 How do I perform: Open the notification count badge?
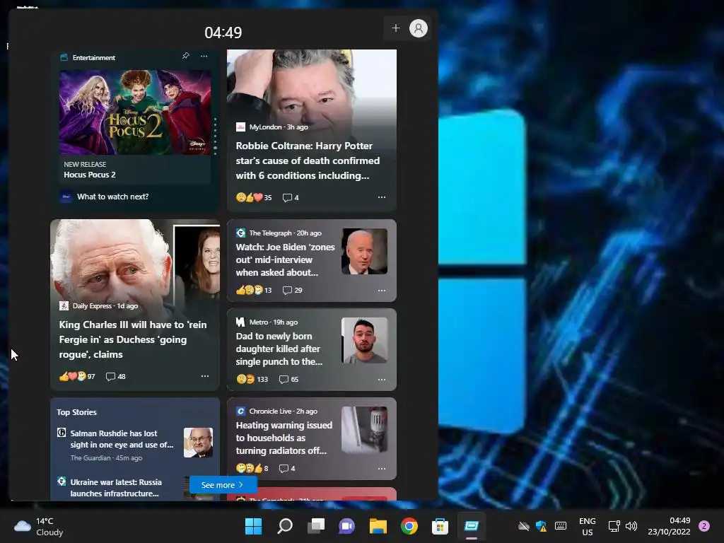pyautogui.click(x=704, y=526)
